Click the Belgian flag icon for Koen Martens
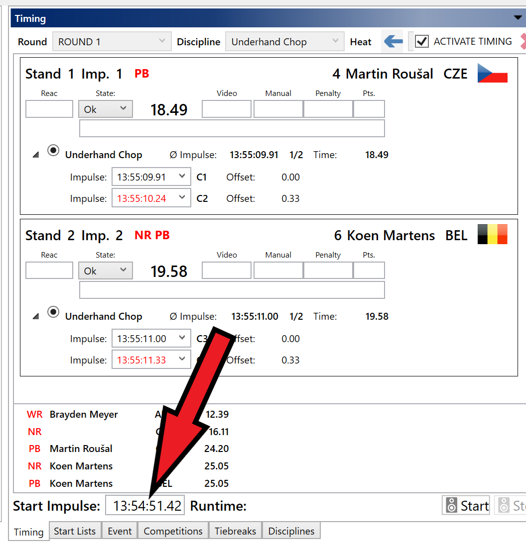Viewport: 526px width, 543px height. click(492, 234)
